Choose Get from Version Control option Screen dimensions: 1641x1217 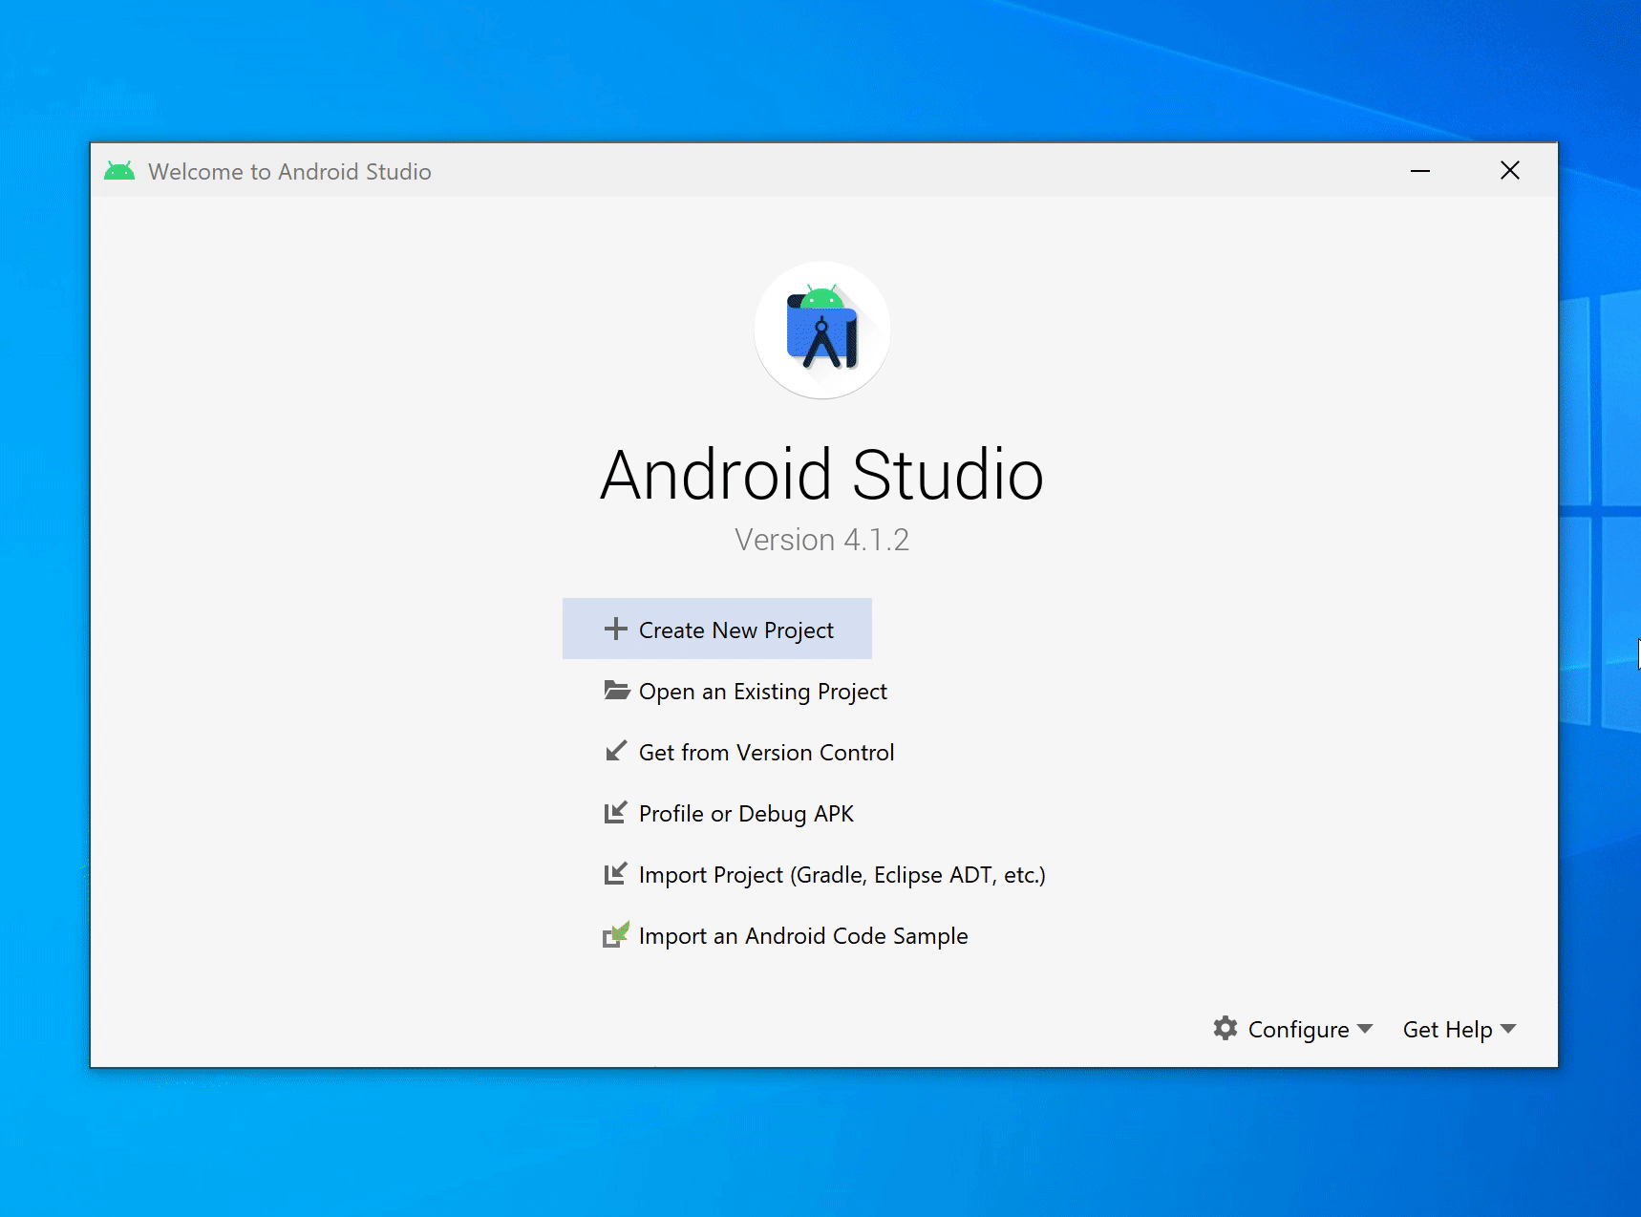(x=766, y=751)
